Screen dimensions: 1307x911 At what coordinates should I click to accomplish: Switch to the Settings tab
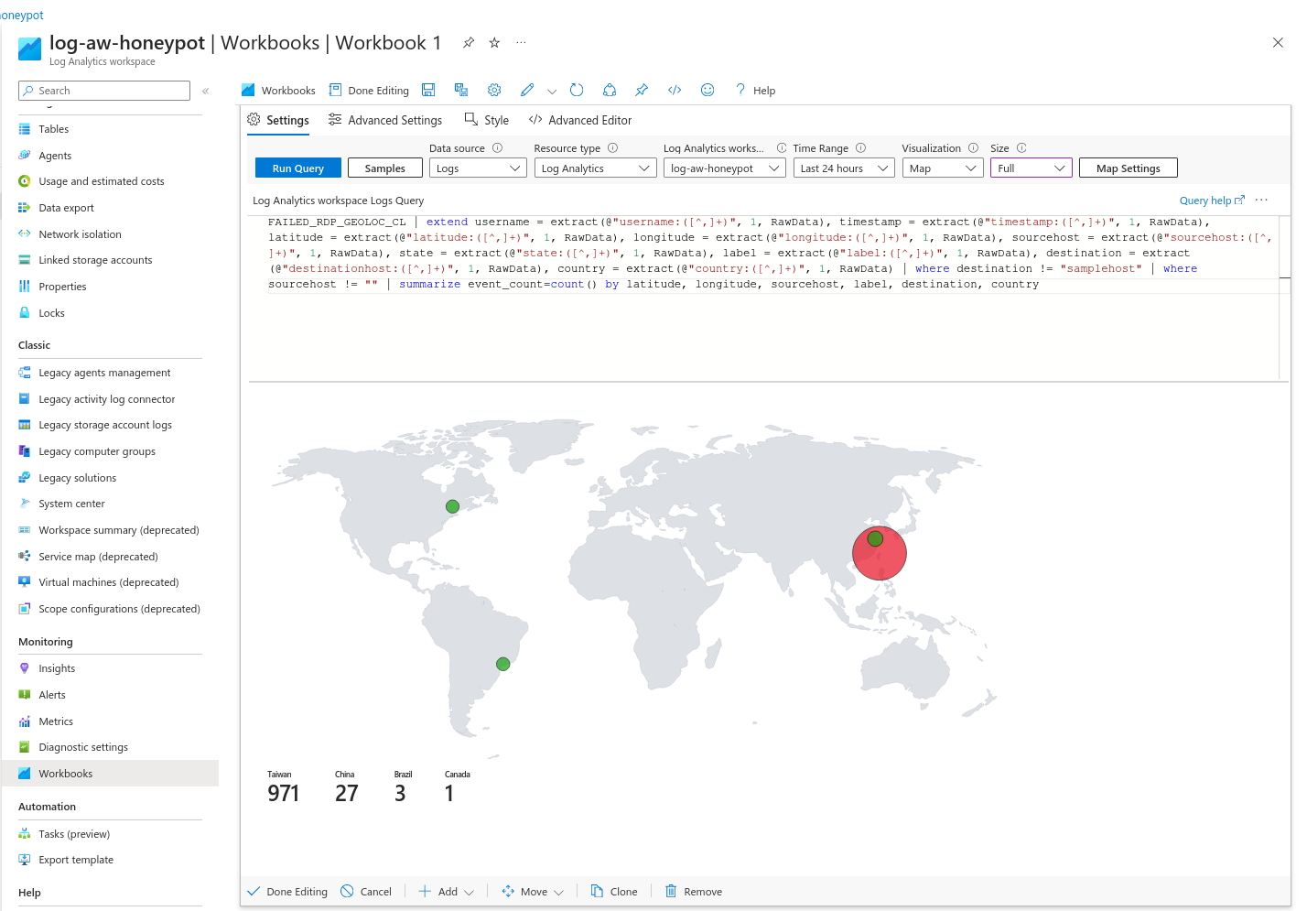278,120
